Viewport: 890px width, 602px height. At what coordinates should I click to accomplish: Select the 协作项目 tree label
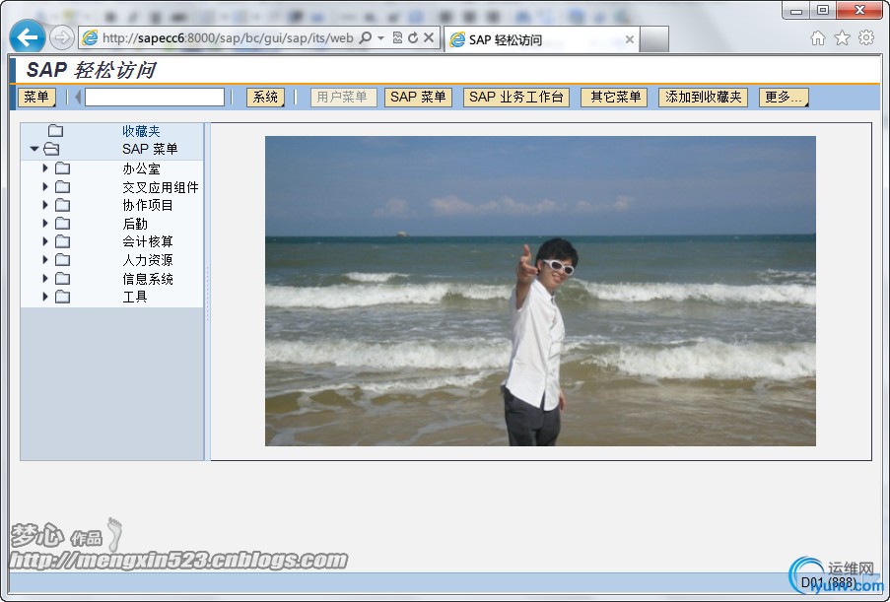[x=148, y=205]
